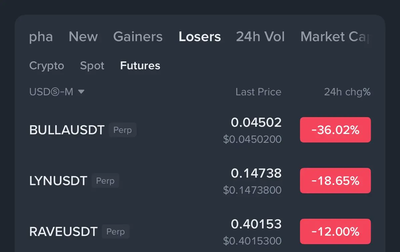This screenshot has height=252, width=400.
Task: Click the red -36.02% change badge
Action: point(335,130)
